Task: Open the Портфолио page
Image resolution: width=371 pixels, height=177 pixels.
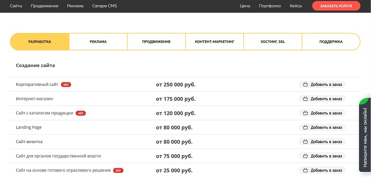Action: 270,6
